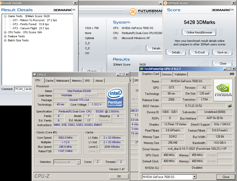This screenshot has width=237, height=181.
Task: Select the GT2 - Firefly Forest row
Action: pos(31,24)
